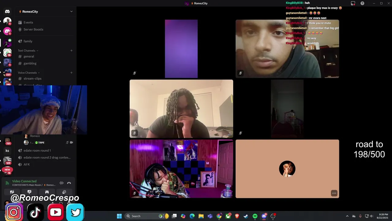The width and height of the screenshot is (392, 221).
Task: Open taskbar clock showing 9:28 PM
Action: point(383,216)
